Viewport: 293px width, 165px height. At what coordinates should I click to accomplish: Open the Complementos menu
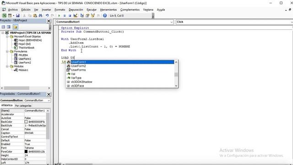click(x=130, y=10)
